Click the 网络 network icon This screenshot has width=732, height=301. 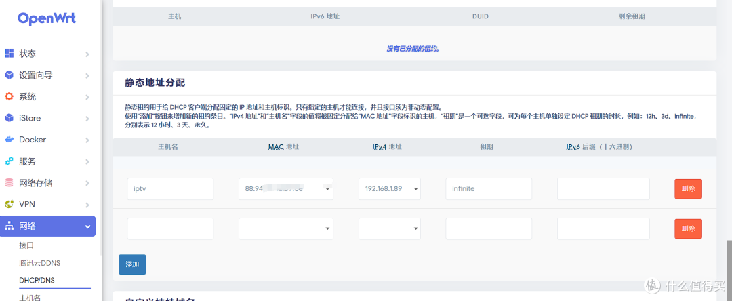9,226
